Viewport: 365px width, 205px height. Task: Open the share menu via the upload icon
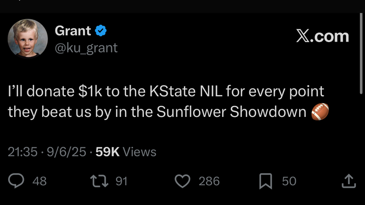tap(348, 181)
